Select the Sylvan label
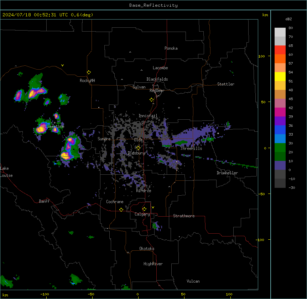Viewport: 307px width, 299px height. [139, 87]
